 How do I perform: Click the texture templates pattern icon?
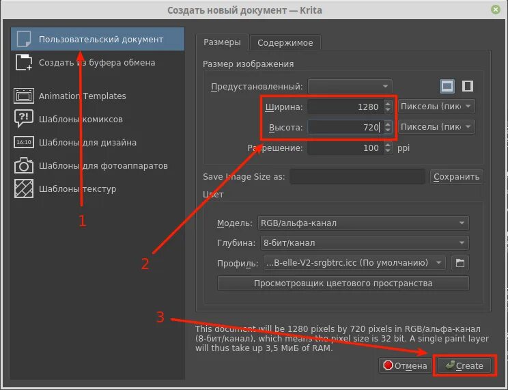[x=24, y=189]
